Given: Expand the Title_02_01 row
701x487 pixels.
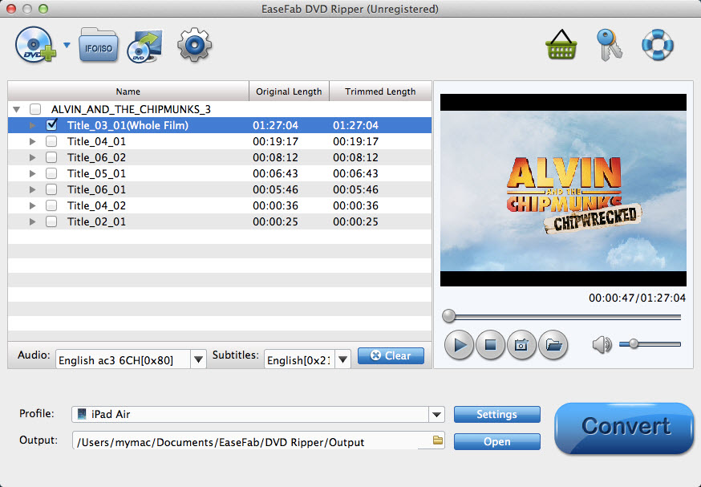Looking at the screenshot, I should click(32, 221).
